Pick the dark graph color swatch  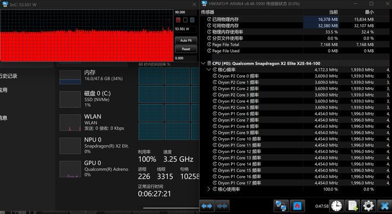pos(185,20)
